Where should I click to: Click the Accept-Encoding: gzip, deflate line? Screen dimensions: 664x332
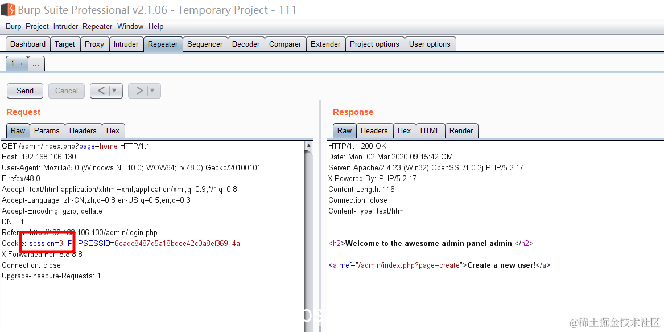[x=52, y=211]
